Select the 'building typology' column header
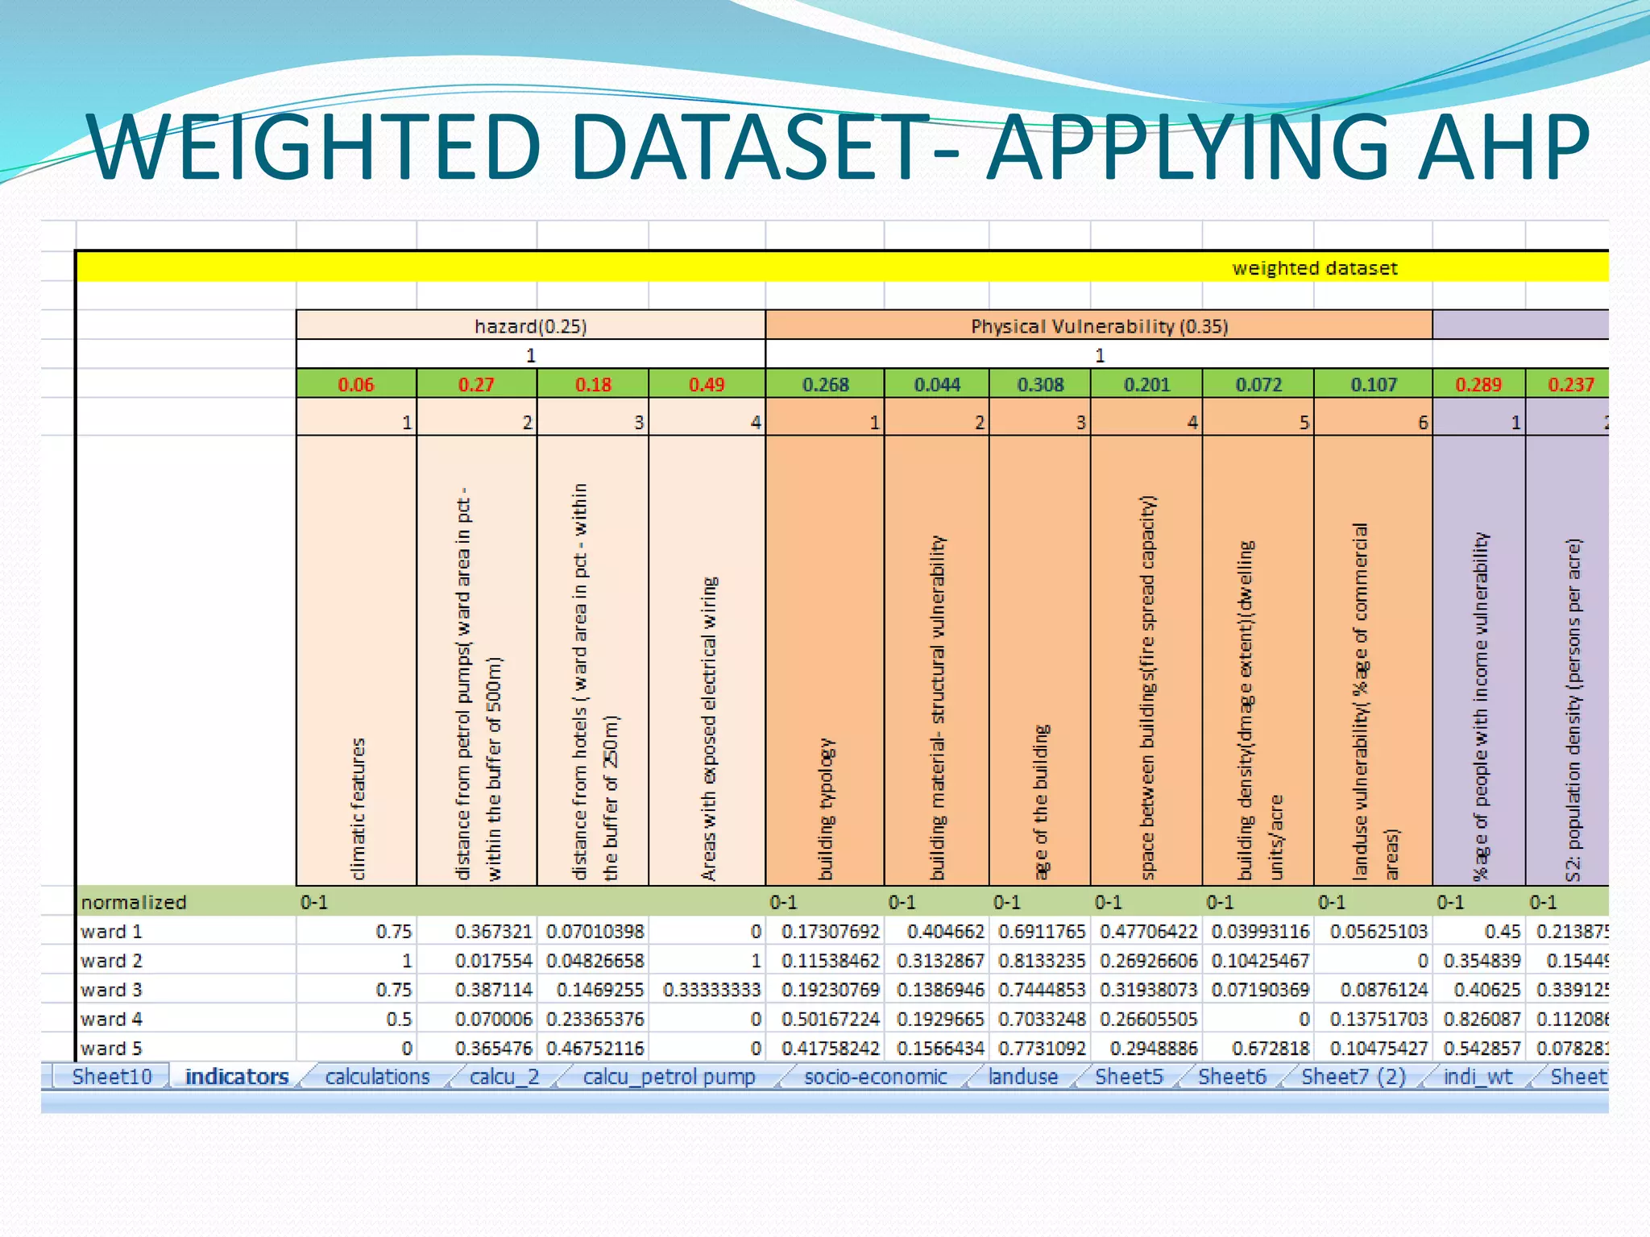1650x1237 pixels. pos(825,660)
